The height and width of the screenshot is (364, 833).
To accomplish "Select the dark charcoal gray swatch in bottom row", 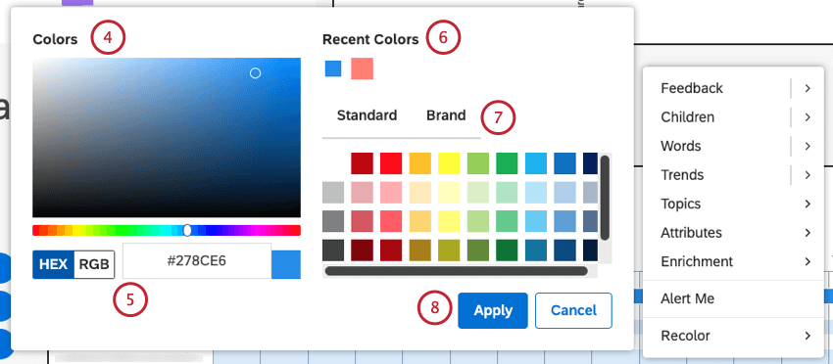I will [x=333, y=250].
